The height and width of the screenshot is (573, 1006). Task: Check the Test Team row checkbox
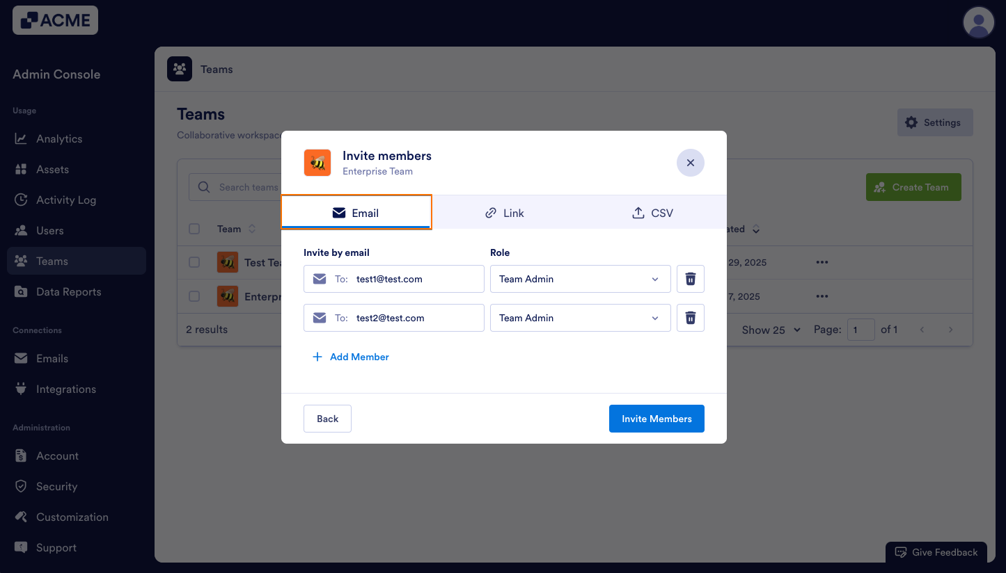pyautogui.click(x=194, y=262)
